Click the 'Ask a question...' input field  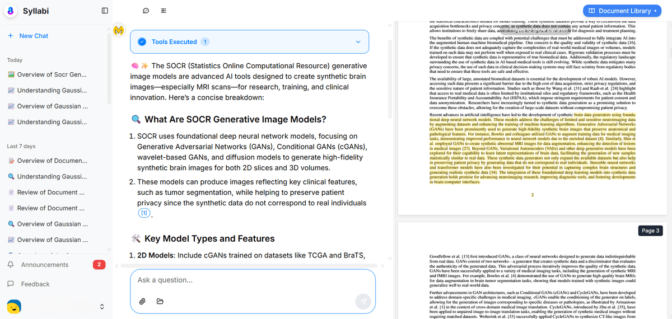pyautogui.click(x=252, y=280)
